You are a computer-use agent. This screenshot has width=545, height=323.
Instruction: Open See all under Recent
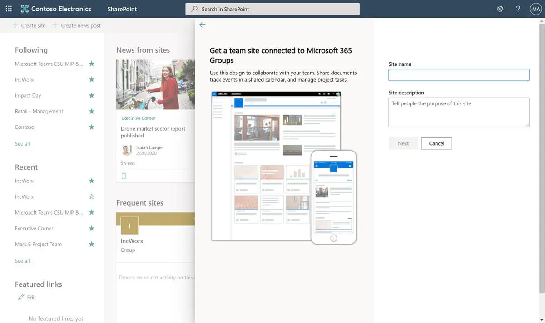point(22,261)
